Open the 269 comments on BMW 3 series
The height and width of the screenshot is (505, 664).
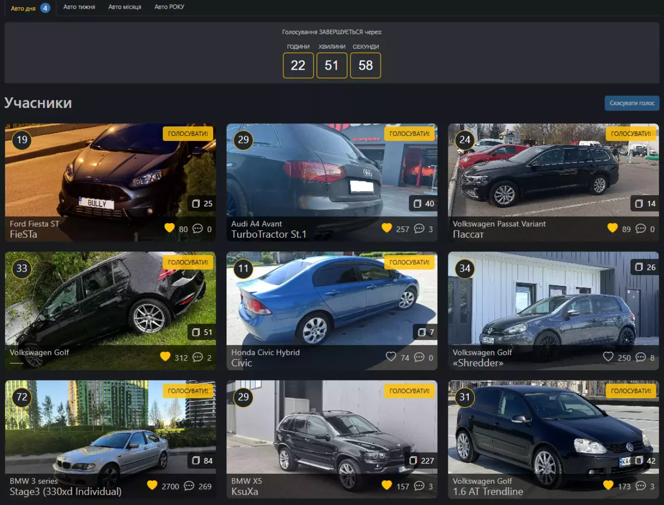[189, 486]
